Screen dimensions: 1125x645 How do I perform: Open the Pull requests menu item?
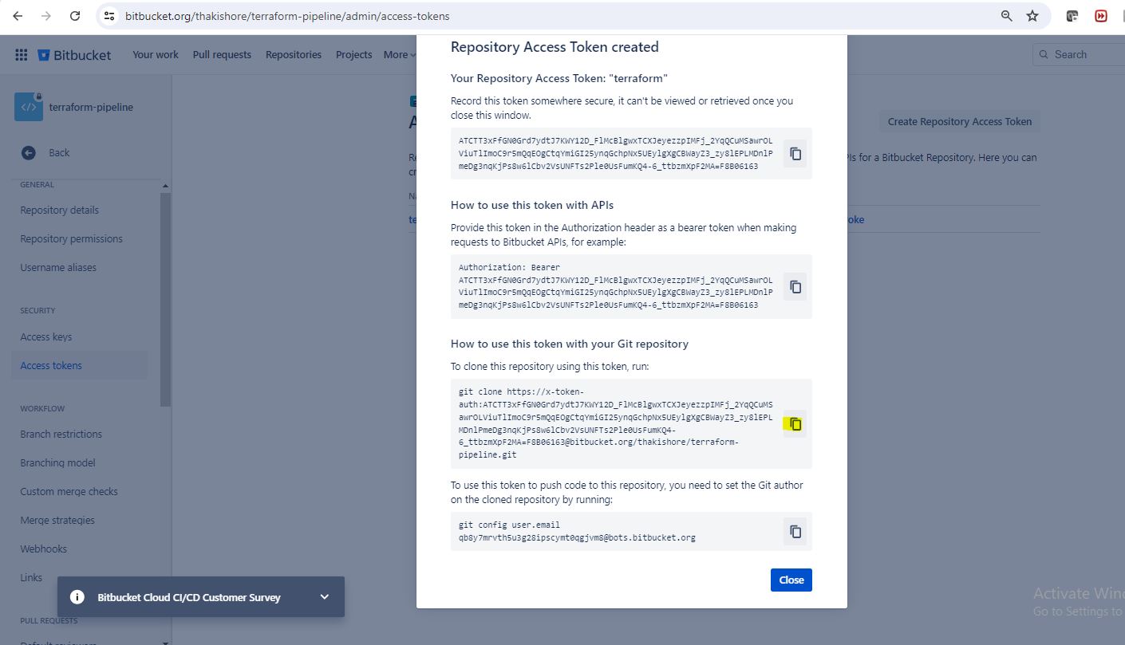(x=222, y=55)
